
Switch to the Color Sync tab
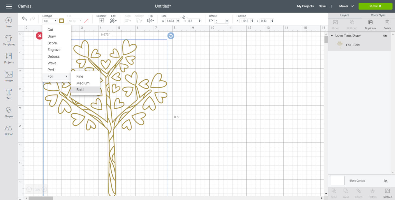(378, 15)
